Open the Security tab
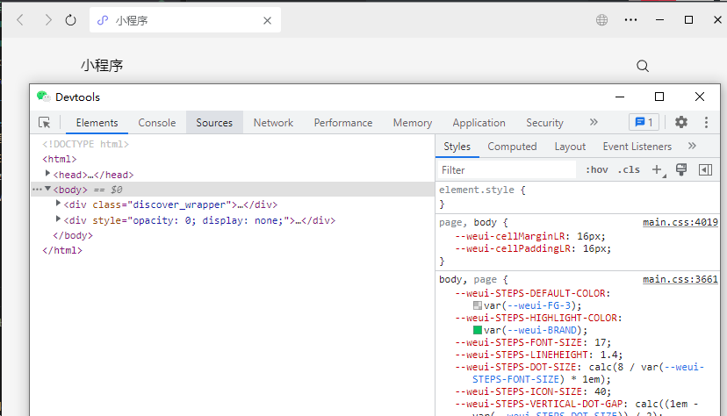 point(544,123)
